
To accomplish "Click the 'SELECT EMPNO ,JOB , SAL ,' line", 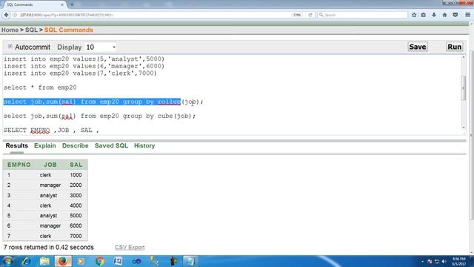I will coord(51,131).
